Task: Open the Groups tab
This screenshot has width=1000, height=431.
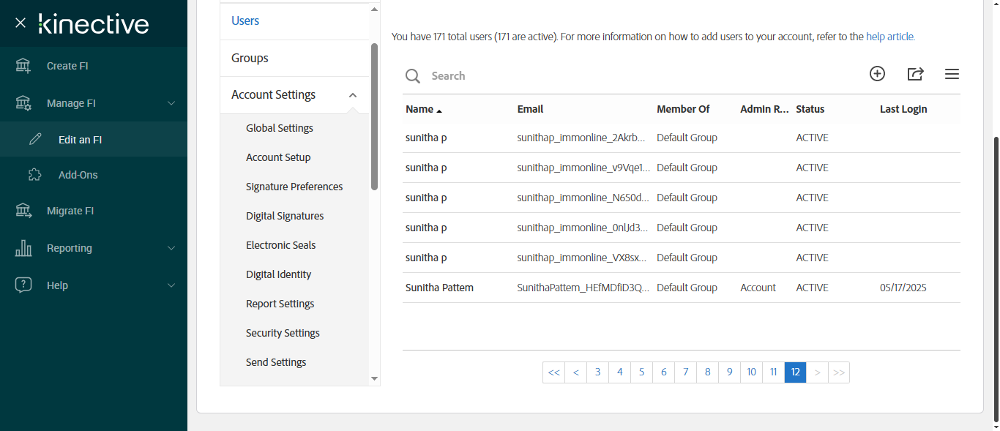Action: point(250,58)
